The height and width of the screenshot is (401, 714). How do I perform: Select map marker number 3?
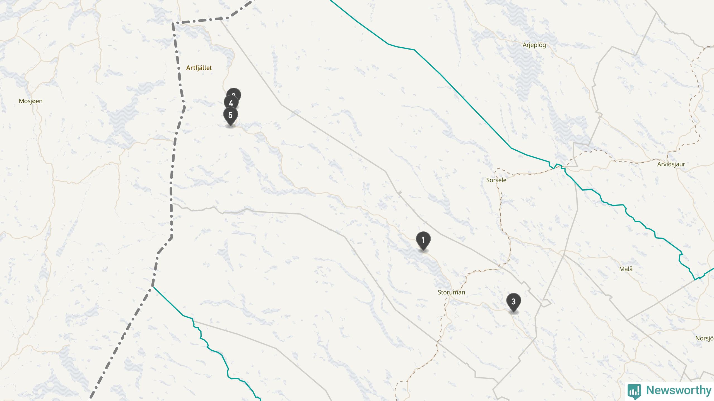point(513,302)
